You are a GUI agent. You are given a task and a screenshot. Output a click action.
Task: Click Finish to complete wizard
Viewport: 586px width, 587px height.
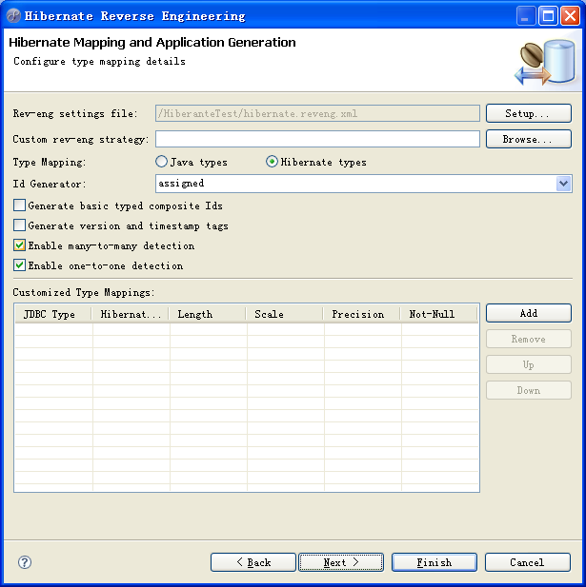point(434,562)
